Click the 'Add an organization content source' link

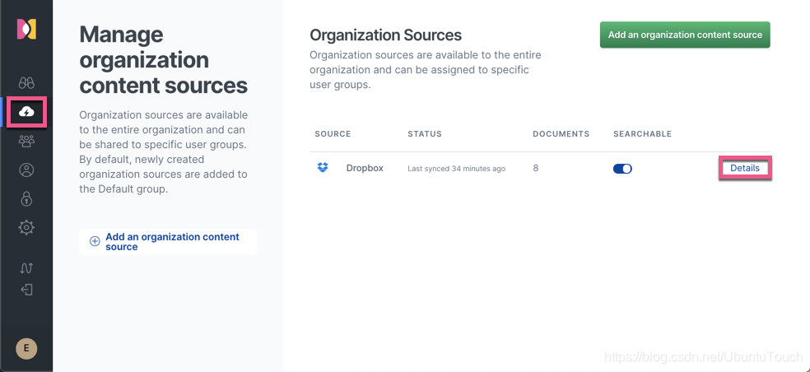point(172,241)
